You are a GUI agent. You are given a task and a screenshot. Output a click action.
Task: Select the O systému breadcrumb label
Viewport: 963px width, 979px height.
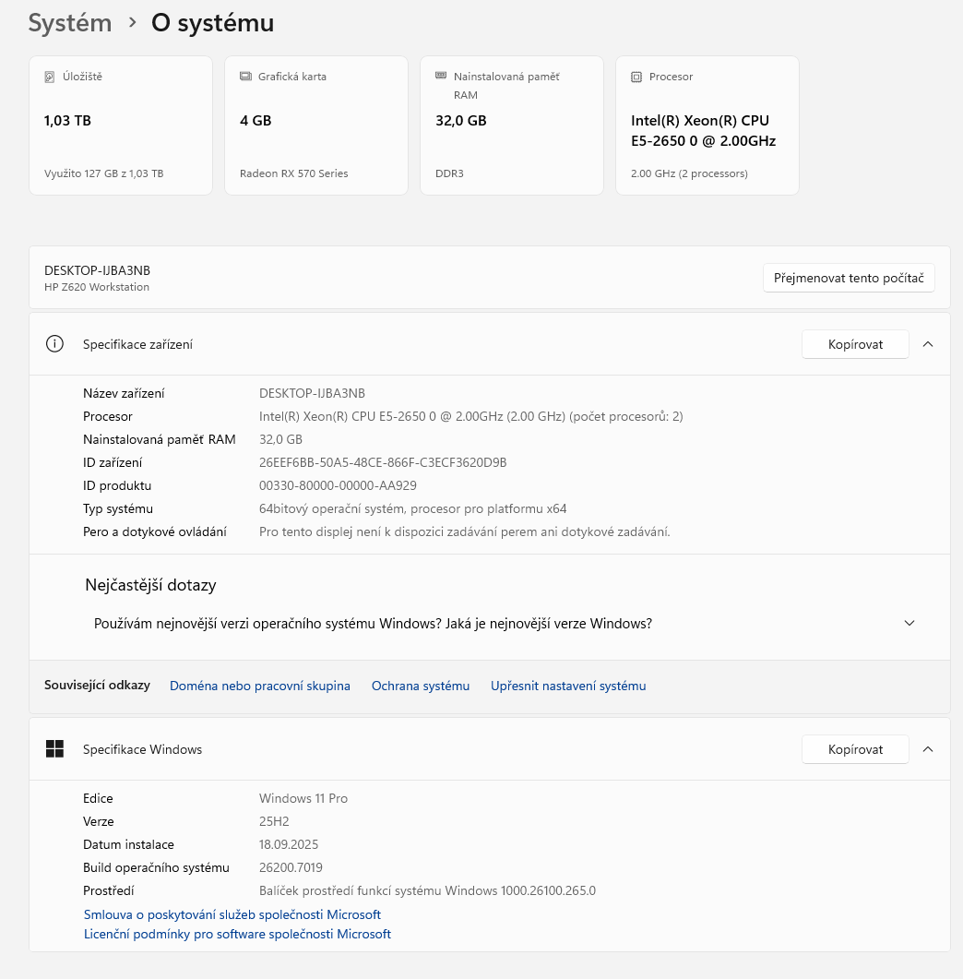(212, 22)
